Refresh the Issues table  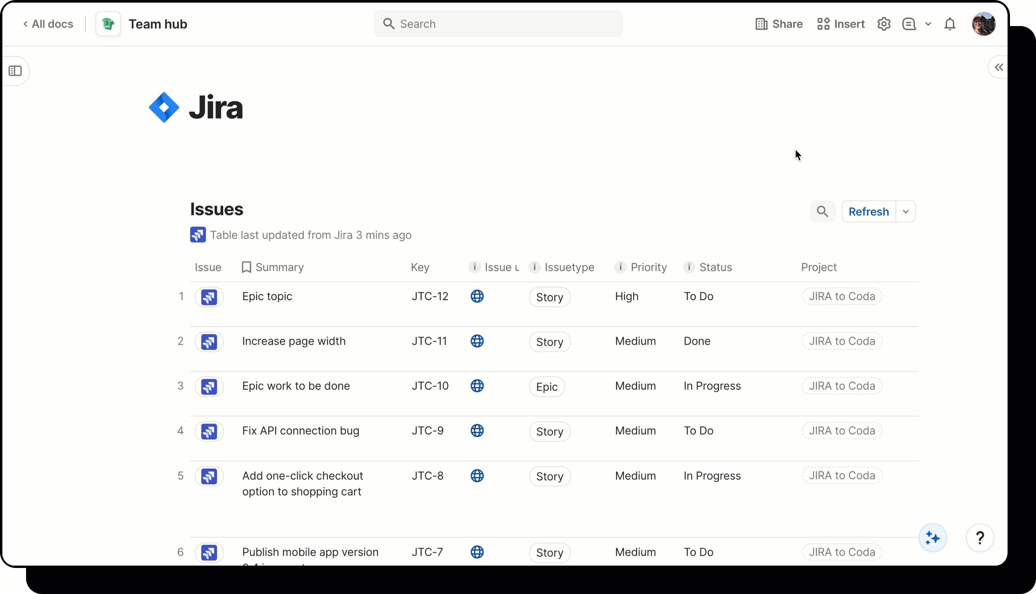coord(868,211)
